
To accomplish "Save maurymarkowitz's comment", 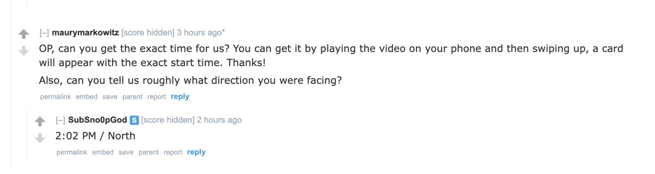I will (x=110, y=97).
